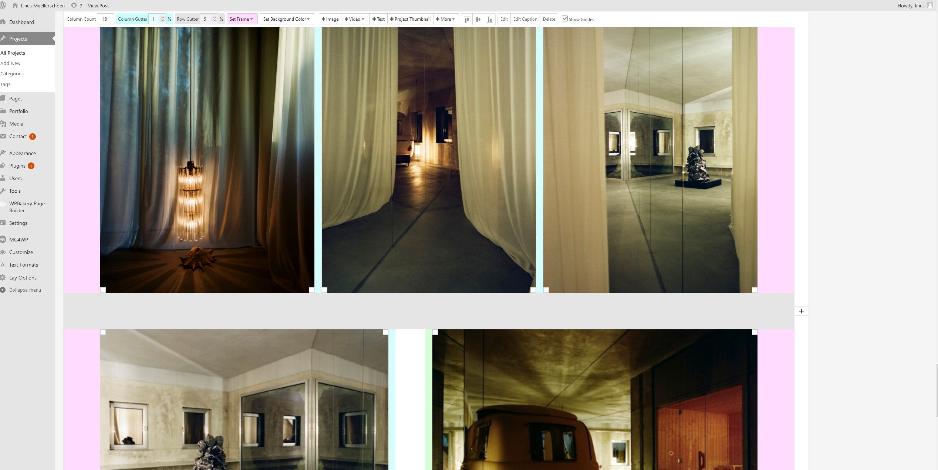
Task: Open the Set Background Color dropdown
Action: [287, 19]
